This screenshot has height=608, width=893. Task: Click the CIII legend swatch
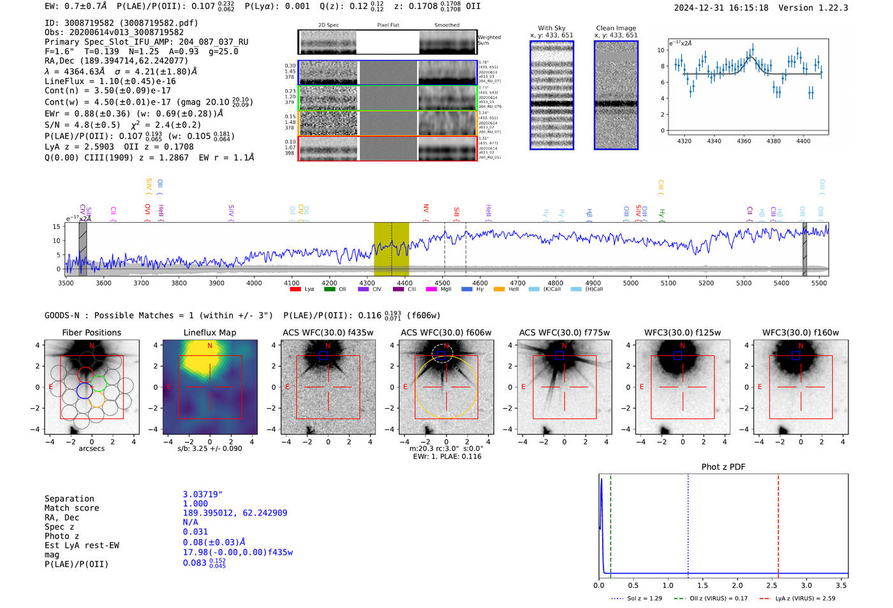pyautogui.click(x=398, y=289)
